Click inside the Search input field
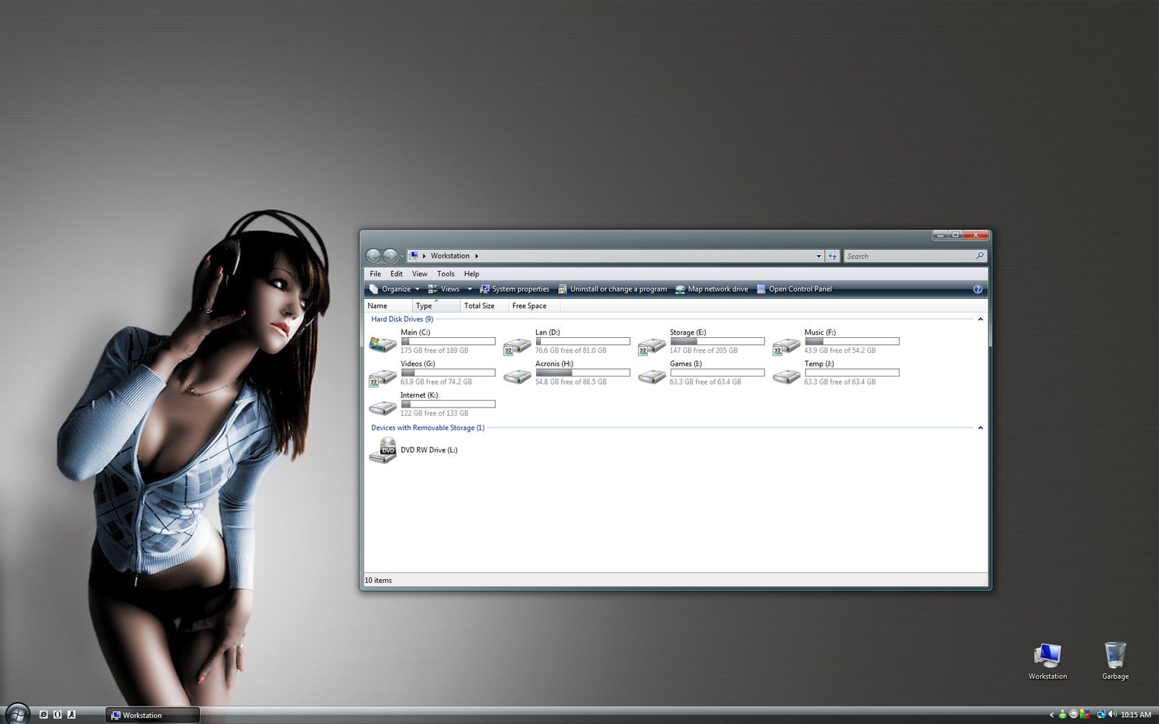Screen dimensions: 1159x724 click(x=909, y=256)
